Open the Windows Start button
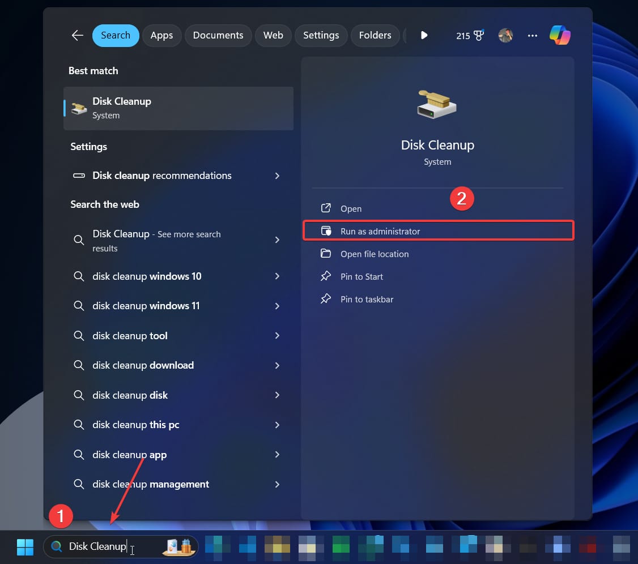Viewport: 638px width, 564px height. 25,546
